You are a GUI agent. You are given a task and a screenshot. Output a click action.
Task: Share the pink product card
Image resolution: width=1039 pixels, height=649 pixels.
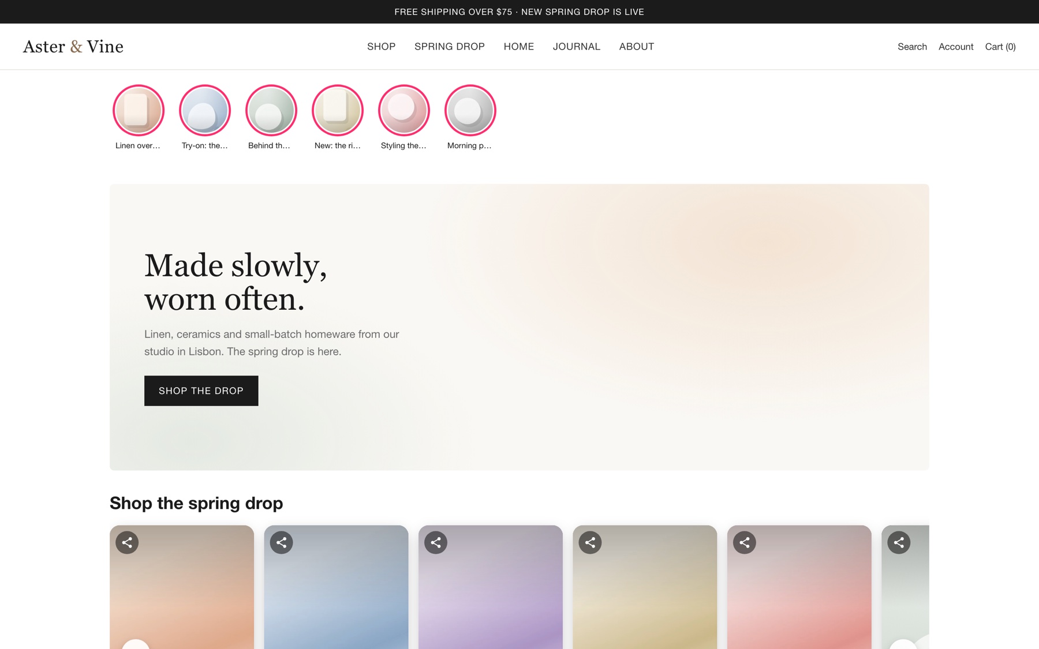coord(745,542)
